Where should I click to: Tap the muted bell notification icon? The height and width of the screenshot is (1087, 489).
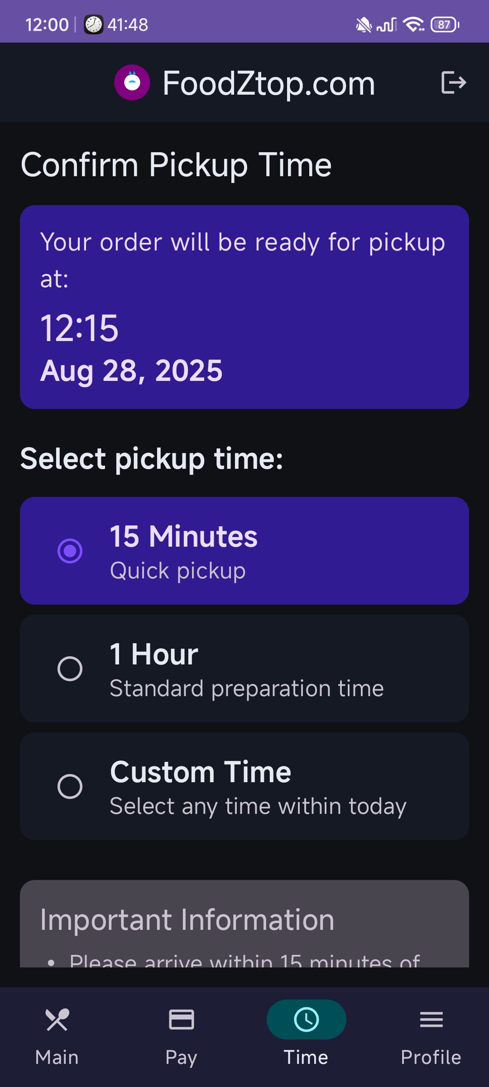pos(363,24)
